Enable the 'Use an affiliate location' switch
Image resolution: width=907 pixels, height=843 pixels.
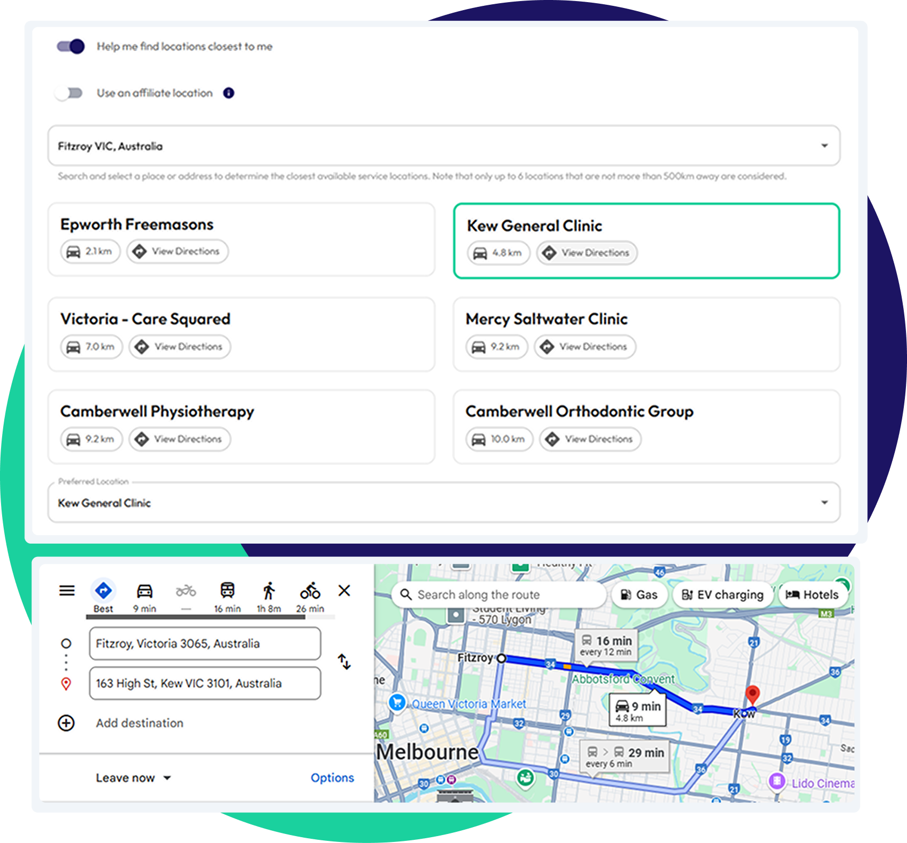coord(69,93)
